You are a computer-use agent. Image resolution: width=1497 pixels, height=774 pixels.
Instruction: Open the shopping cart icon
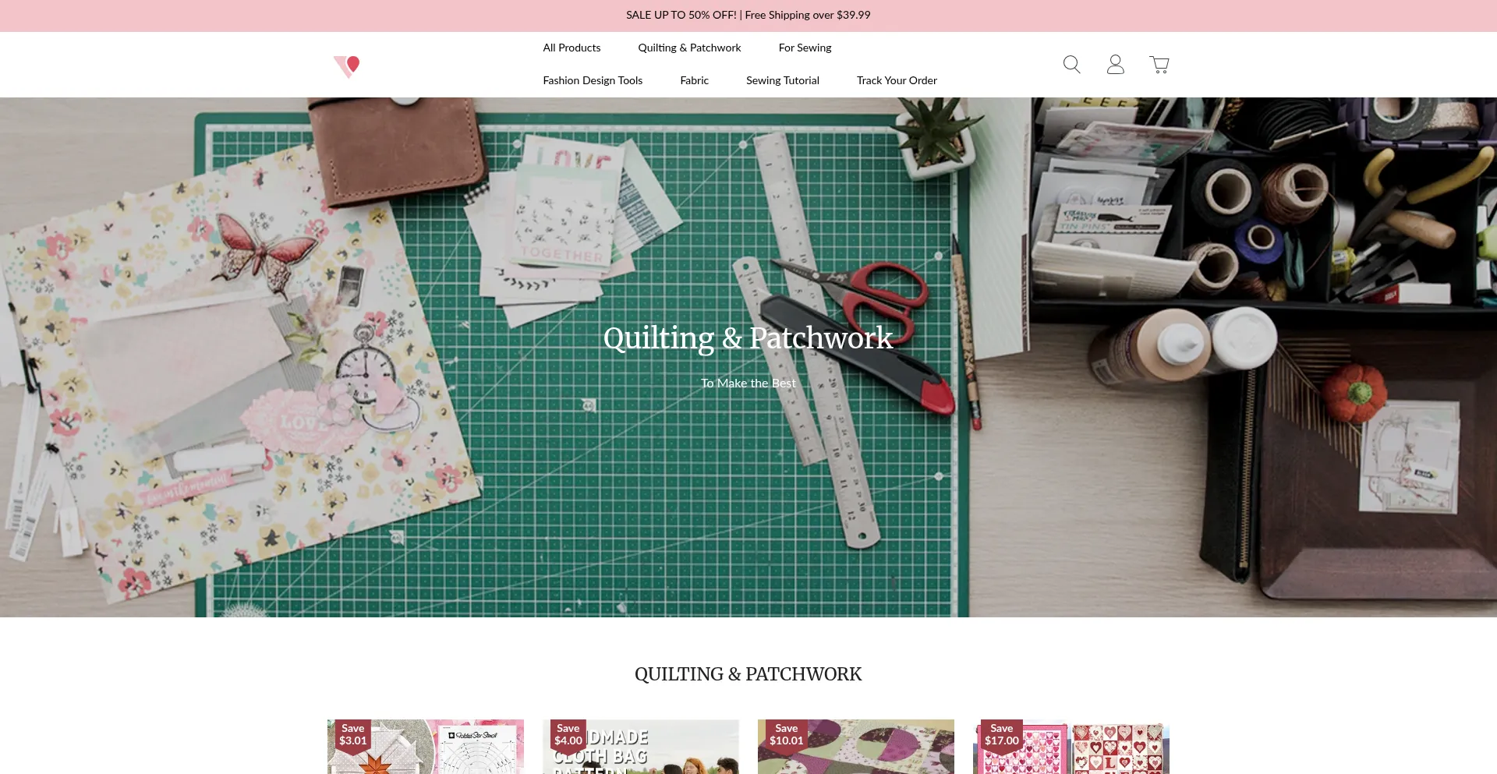point(1159,65)
